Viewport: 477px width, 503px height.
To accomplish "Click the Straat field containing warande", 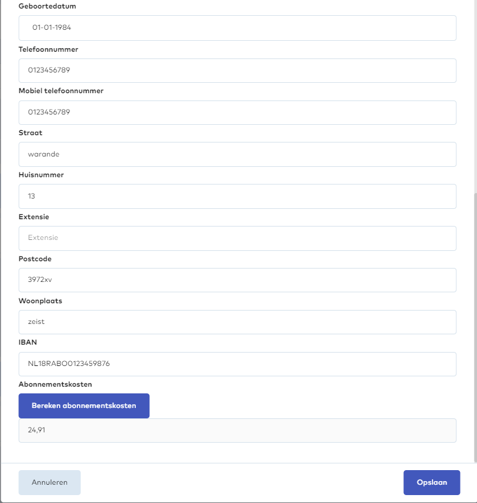I will [x=237, y=154].
